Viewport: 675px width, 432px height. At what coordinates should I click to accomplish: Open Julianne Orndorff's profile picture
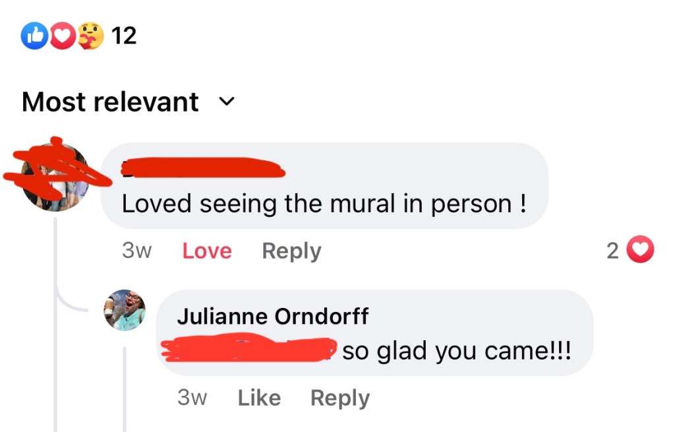click(x=125, y=309)
